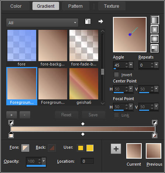
Task: Toggle the Link checkbox under Focal Point
Action: tap(116, 115)
